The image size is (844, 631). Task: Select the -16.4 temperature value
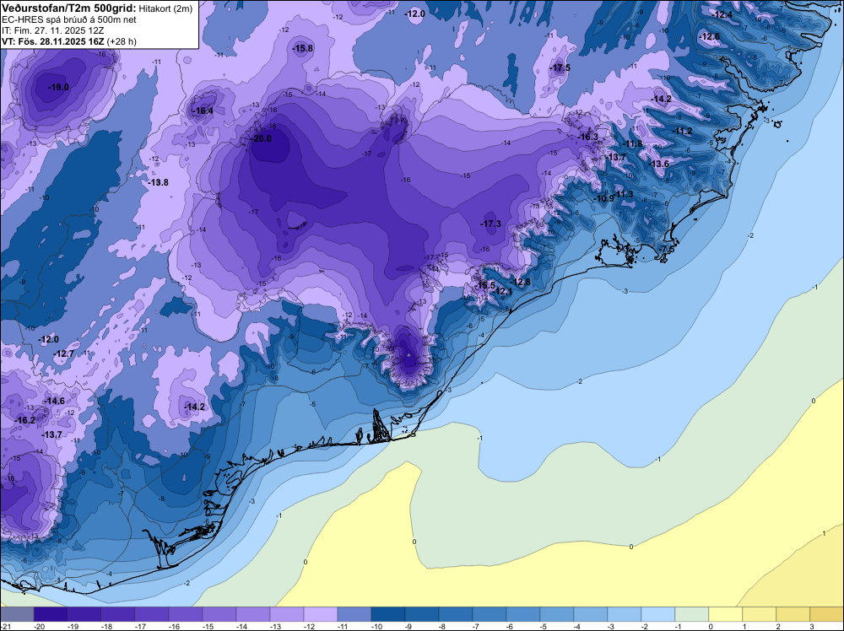coord(203,111)
